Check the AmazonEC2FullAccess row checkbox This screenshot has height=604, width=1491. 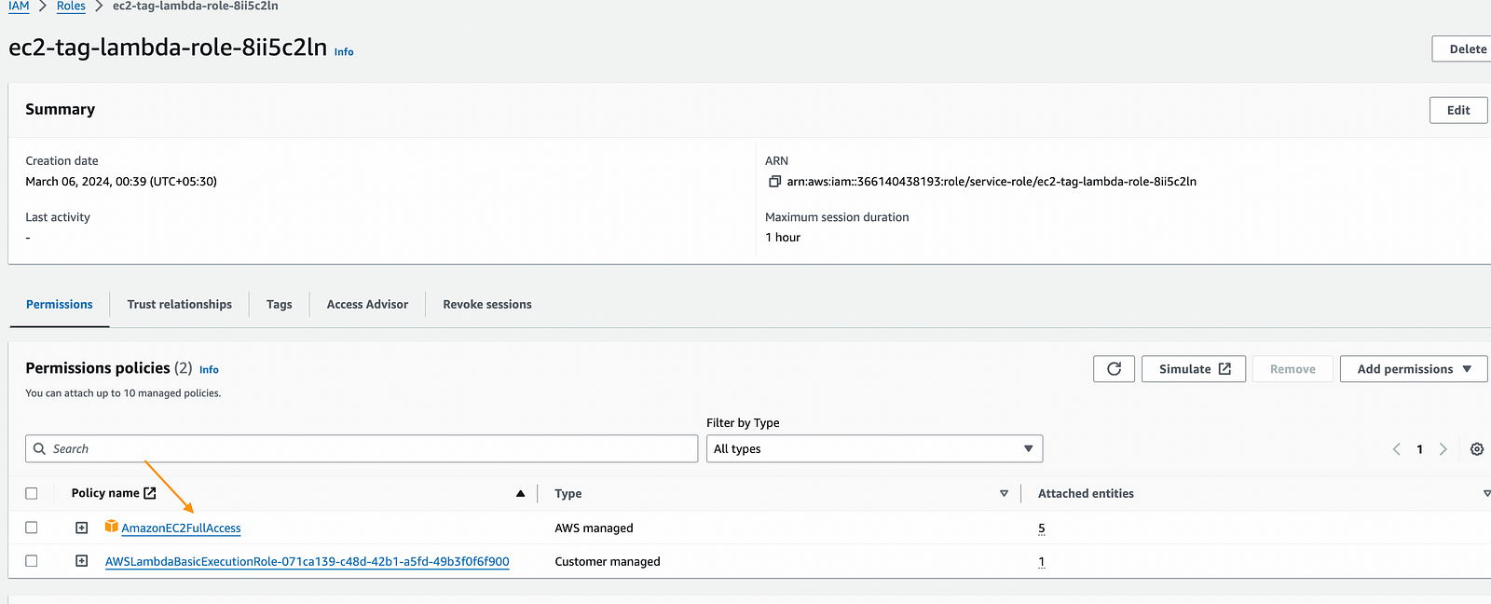click(32, 528)
